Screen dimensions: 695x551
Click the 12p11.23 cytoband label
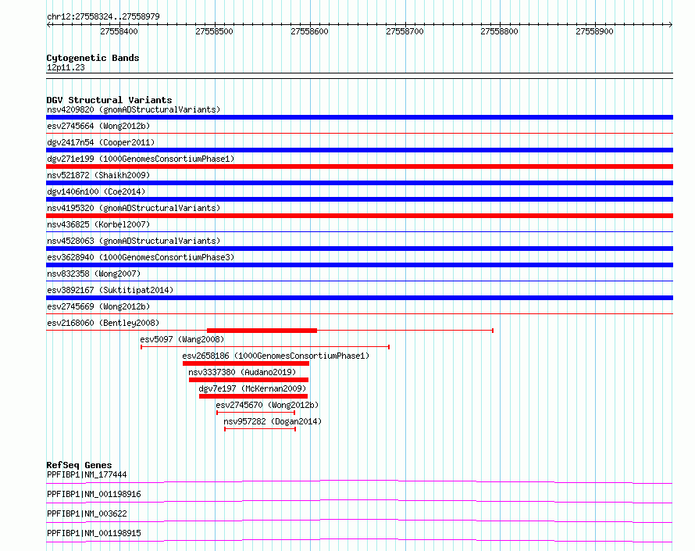[x=66, y=67]
